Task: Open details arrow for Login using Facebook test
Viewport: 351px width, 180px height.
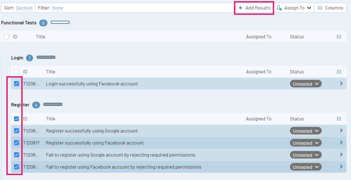Action: point(341,84)
